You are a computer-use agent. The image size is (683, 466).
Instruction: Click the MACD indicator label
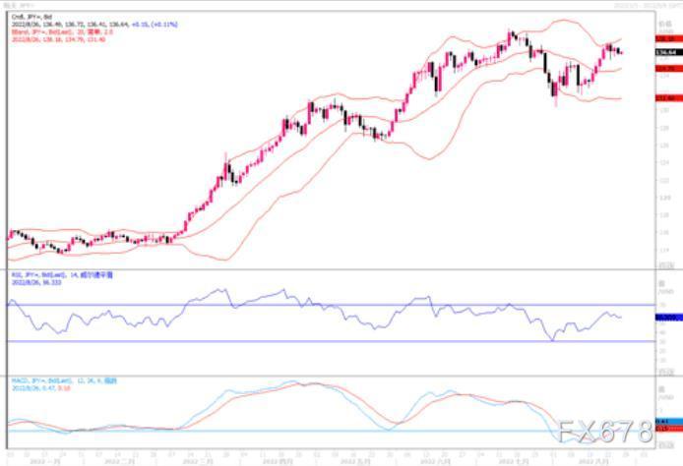(64, 380)
